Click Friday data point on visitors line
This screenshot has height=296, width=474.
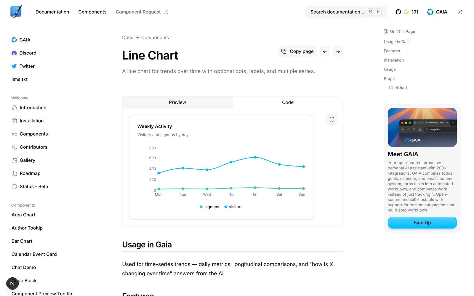tap(255, 157)
